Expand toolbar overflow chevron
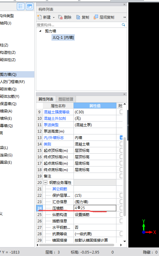The image size is (159, 256). click(125, 17)
